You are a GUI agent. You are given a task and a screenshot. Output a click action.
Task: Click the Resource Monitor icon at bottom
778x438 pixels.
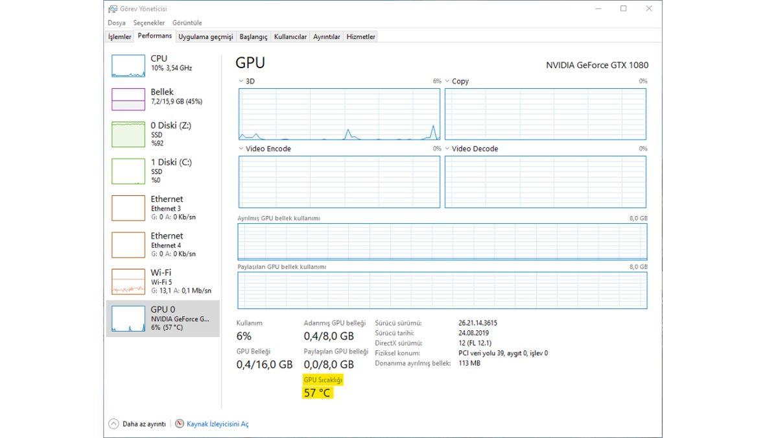[180, 424]
